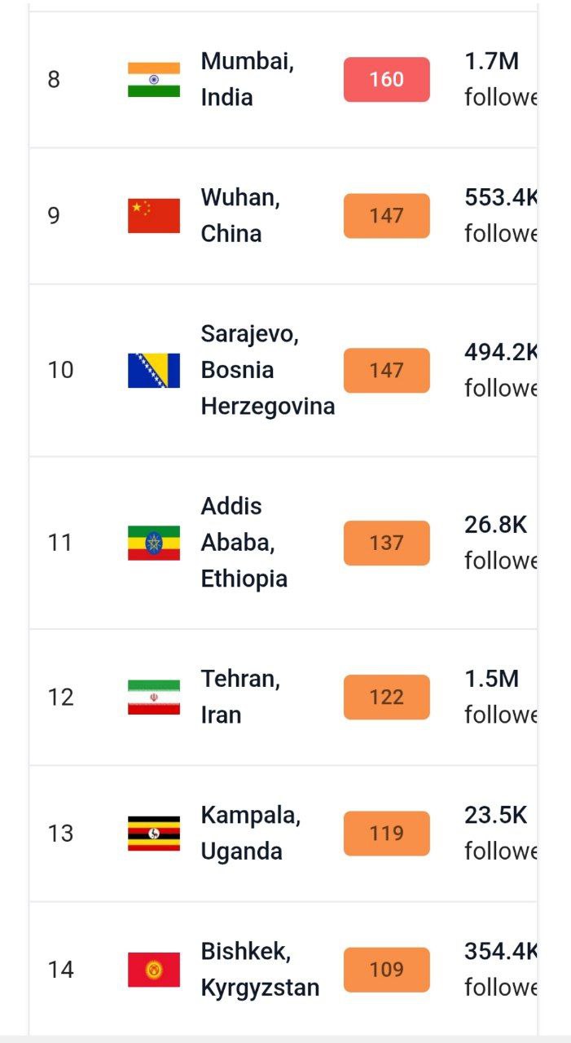Select the Tehran, Iran city name
Image resolution: width=571 pixels, height=1043 pixels.
[x=240, y=697]
